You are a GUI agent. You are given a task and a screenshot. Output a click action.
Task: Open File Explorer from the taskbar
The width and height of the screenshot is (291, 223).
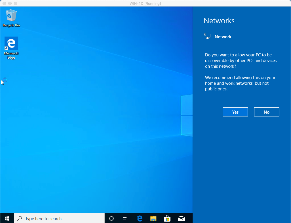pyautogui.click(x=153, y=218)
